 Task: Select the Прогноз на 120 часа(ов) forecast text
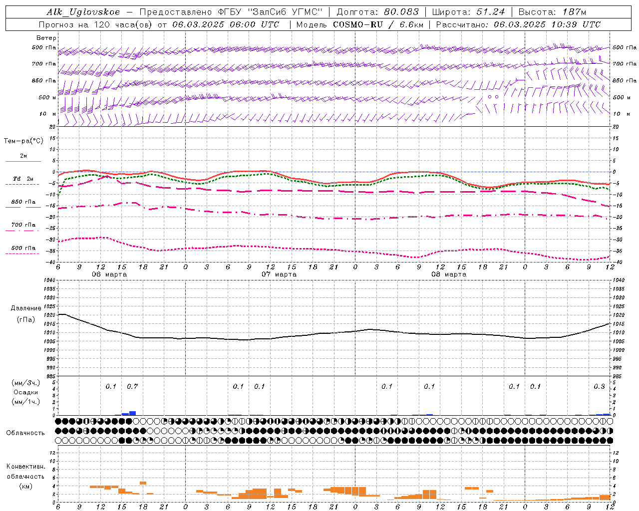pyautogui.click(x=96, y=24)
